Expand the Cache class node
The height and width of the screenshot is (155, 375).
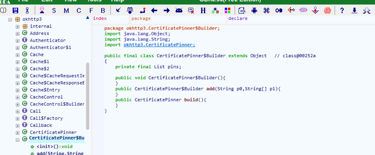(x=17, y=55)
